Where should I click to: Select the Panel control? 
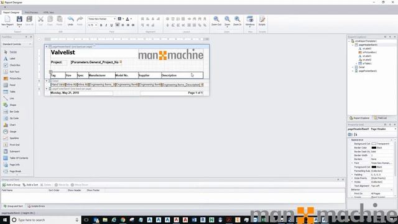coord(12,85)
